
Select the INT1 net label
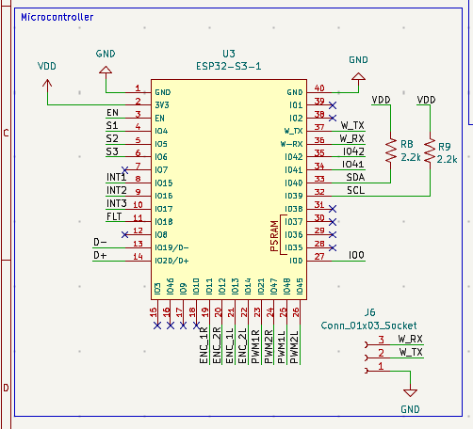pos(117,177)
